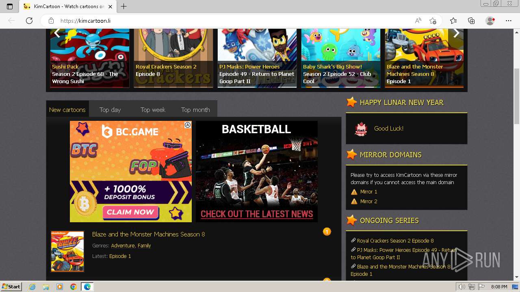
Task: Open the Windows Start menu
Action: pyautogui.click(x=11, y=286)
